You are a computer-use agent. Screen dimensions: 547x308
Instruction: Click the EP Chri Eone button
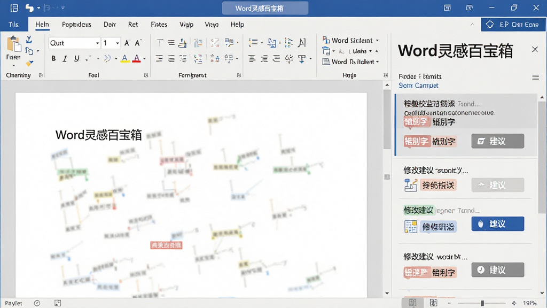point(513,25)
